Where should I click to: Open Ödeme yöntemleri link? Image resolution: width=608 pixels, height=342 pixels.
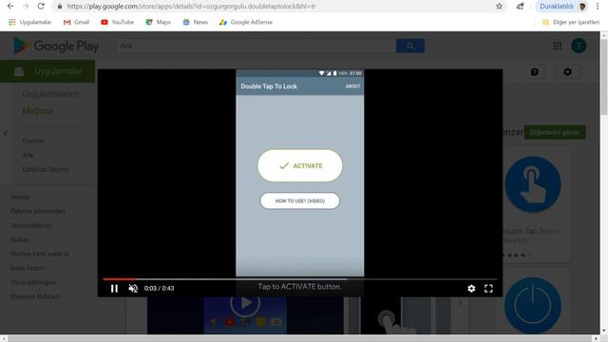(x=38, y=211)
